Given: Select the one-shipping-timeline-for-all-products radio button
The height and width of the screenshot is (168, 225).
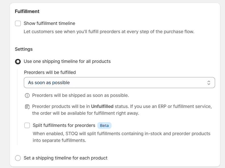Looking at the screenshot, I should [x=18, y=61].
